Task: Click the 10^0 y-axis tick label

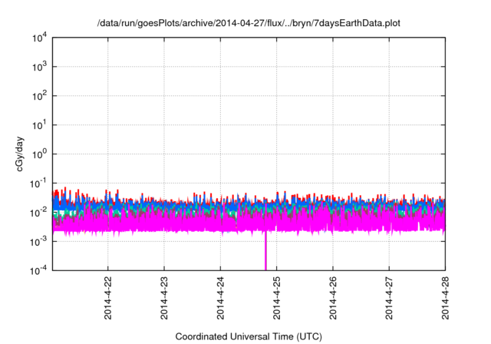Action: pos(38,154)
